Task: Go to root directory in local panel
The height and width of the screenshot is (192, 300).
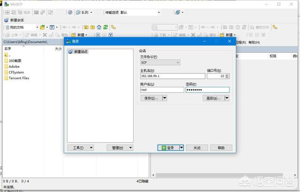Action: pos(93,27)
